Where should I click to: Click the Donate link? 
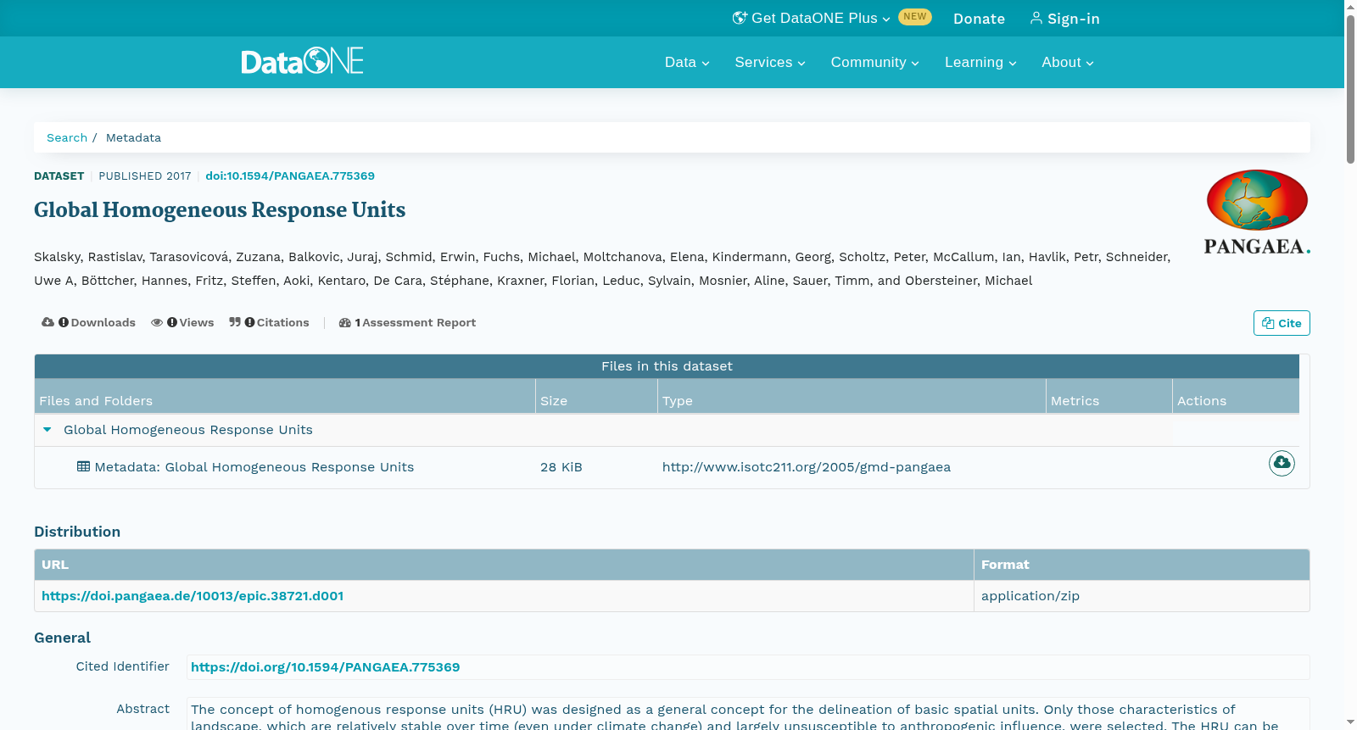pyautogui.click(x=979, y=19)
